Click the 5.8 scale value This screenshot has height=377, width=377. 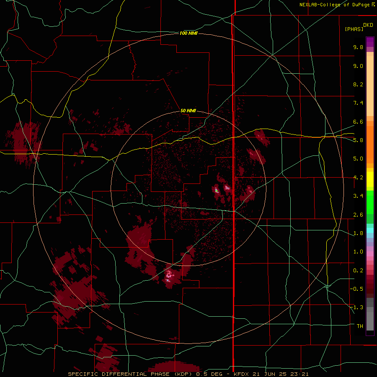pyautogui.click(x=358, y=140)
